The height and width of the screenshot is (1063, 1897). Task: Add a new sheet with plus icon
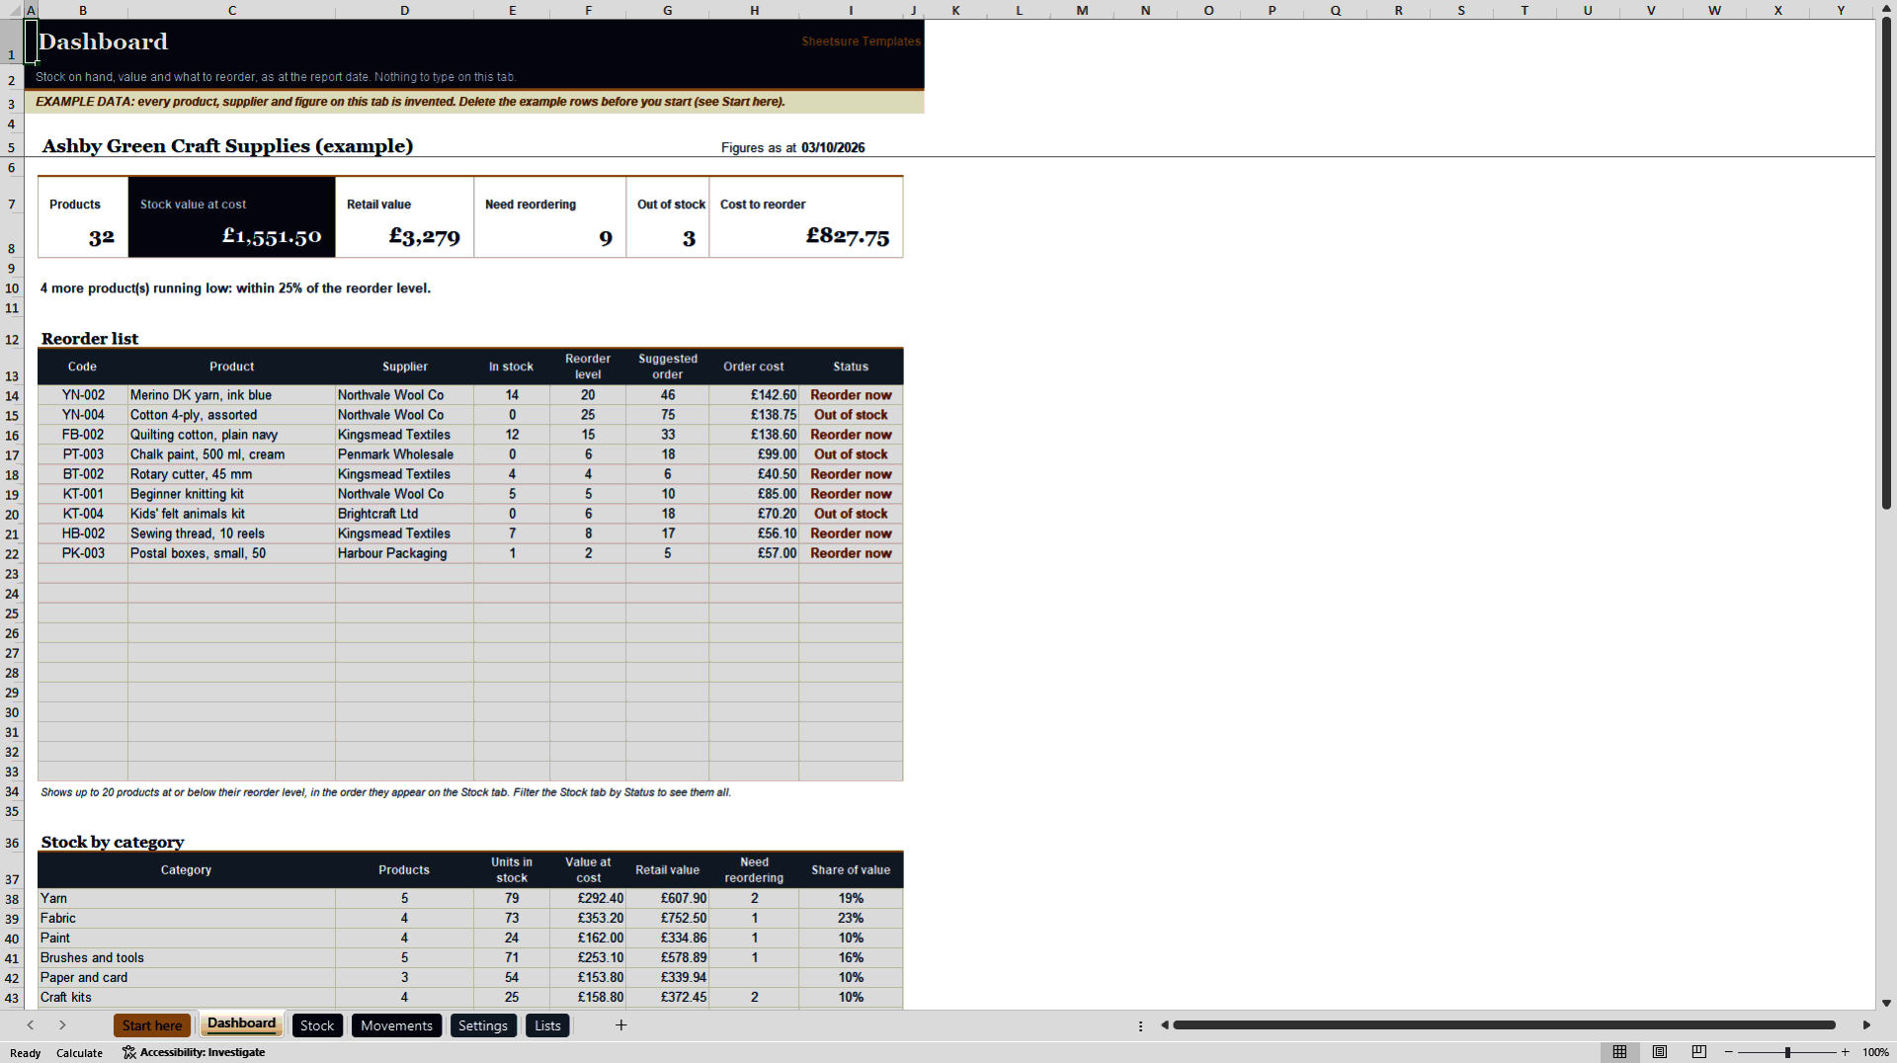(620, 1025)
